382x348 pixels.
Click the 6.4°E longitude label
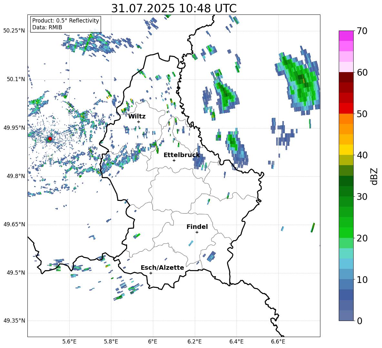(236, 342)
